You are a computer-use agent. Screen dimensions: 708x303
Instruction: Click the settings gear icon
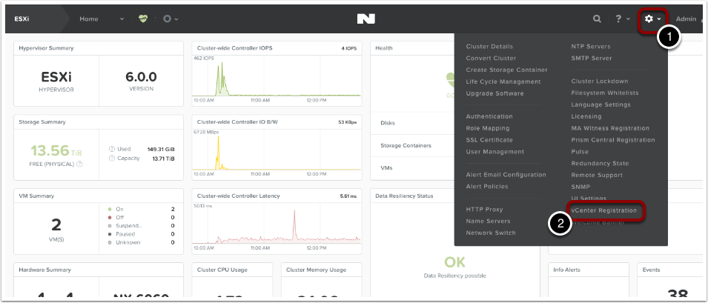coord(649,19)
